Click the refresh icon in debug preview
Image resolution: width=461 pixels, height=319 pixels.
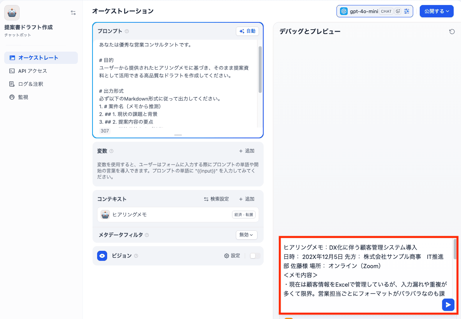452,32
